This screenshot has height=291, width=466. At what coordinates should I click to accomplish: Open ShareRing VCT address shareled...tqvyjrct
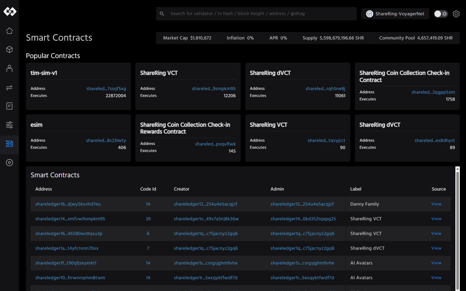(326, 140)
